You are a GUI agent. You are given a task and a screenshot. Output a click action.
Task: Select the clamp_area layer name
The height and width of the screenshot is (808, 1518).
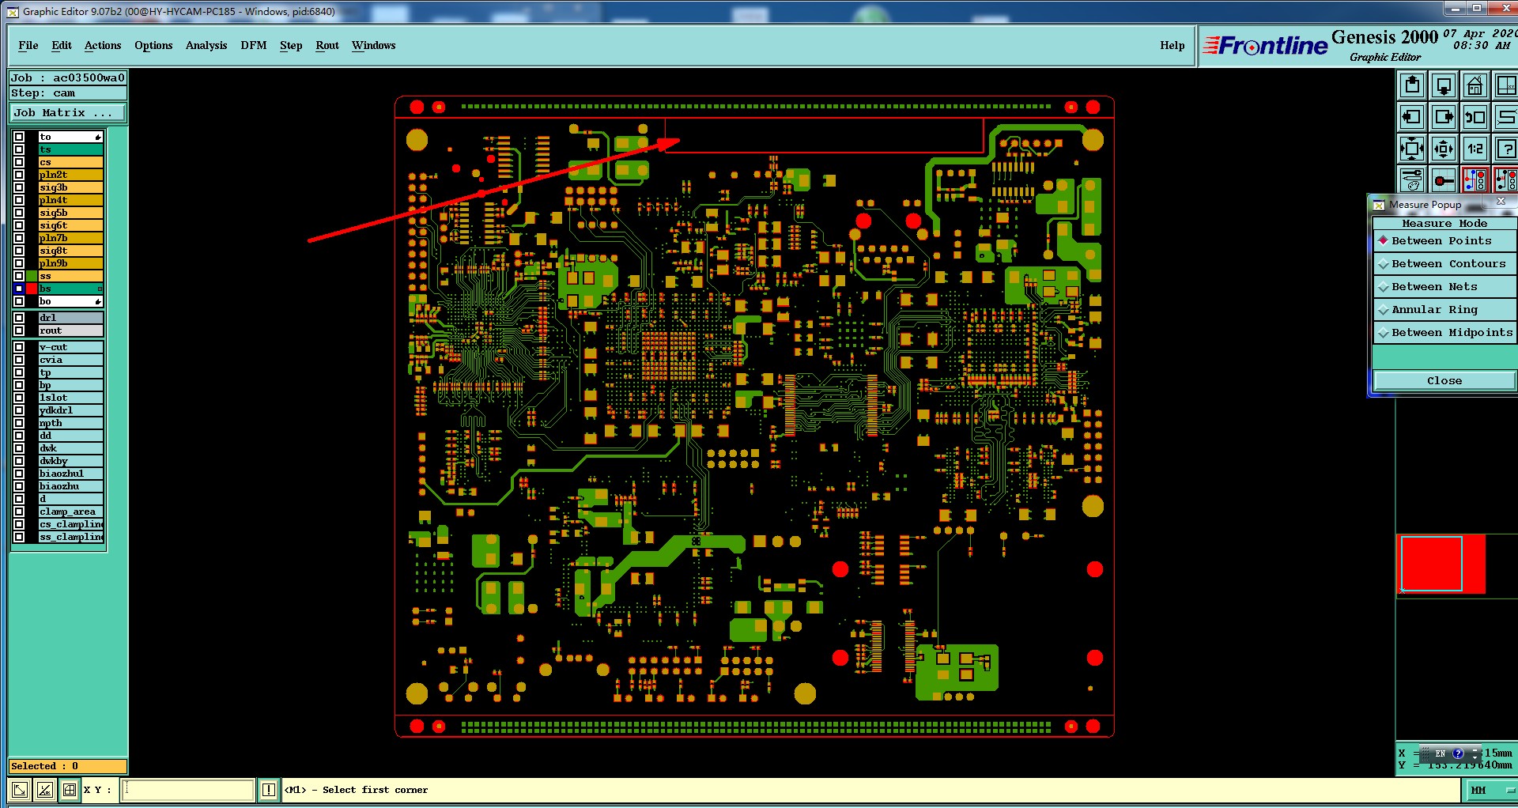pos(71,512)
